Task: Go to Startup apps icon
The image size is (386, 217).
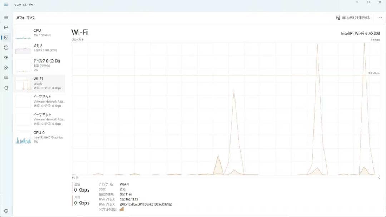Action: point(6,58)
